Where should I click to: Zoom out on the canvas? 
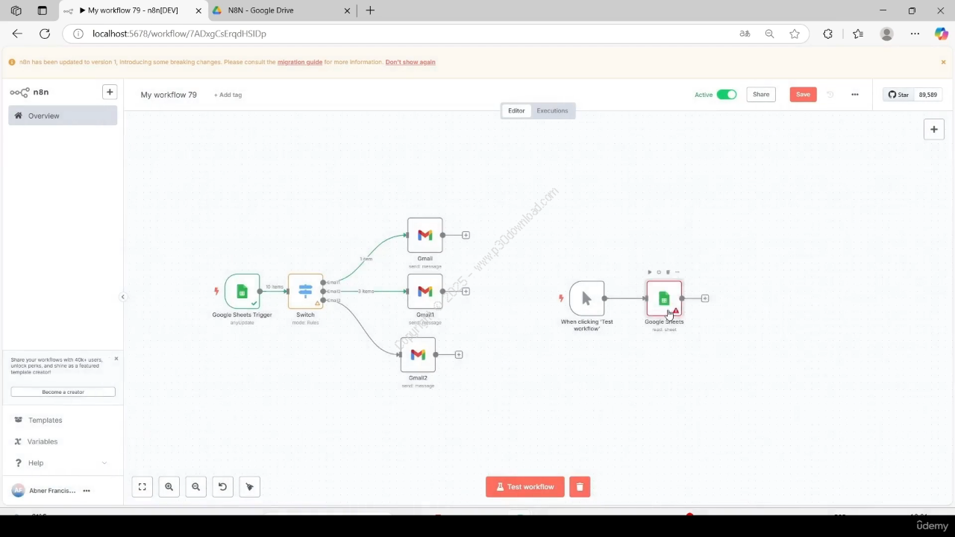pos(196,487)
